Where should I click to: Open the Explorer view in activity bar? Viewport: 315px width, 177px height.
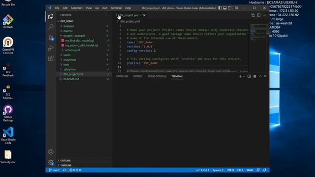pyautogui.click(x=51, y=16)
